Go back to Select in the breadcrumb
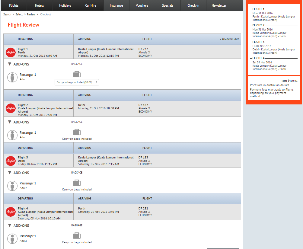 19,14
